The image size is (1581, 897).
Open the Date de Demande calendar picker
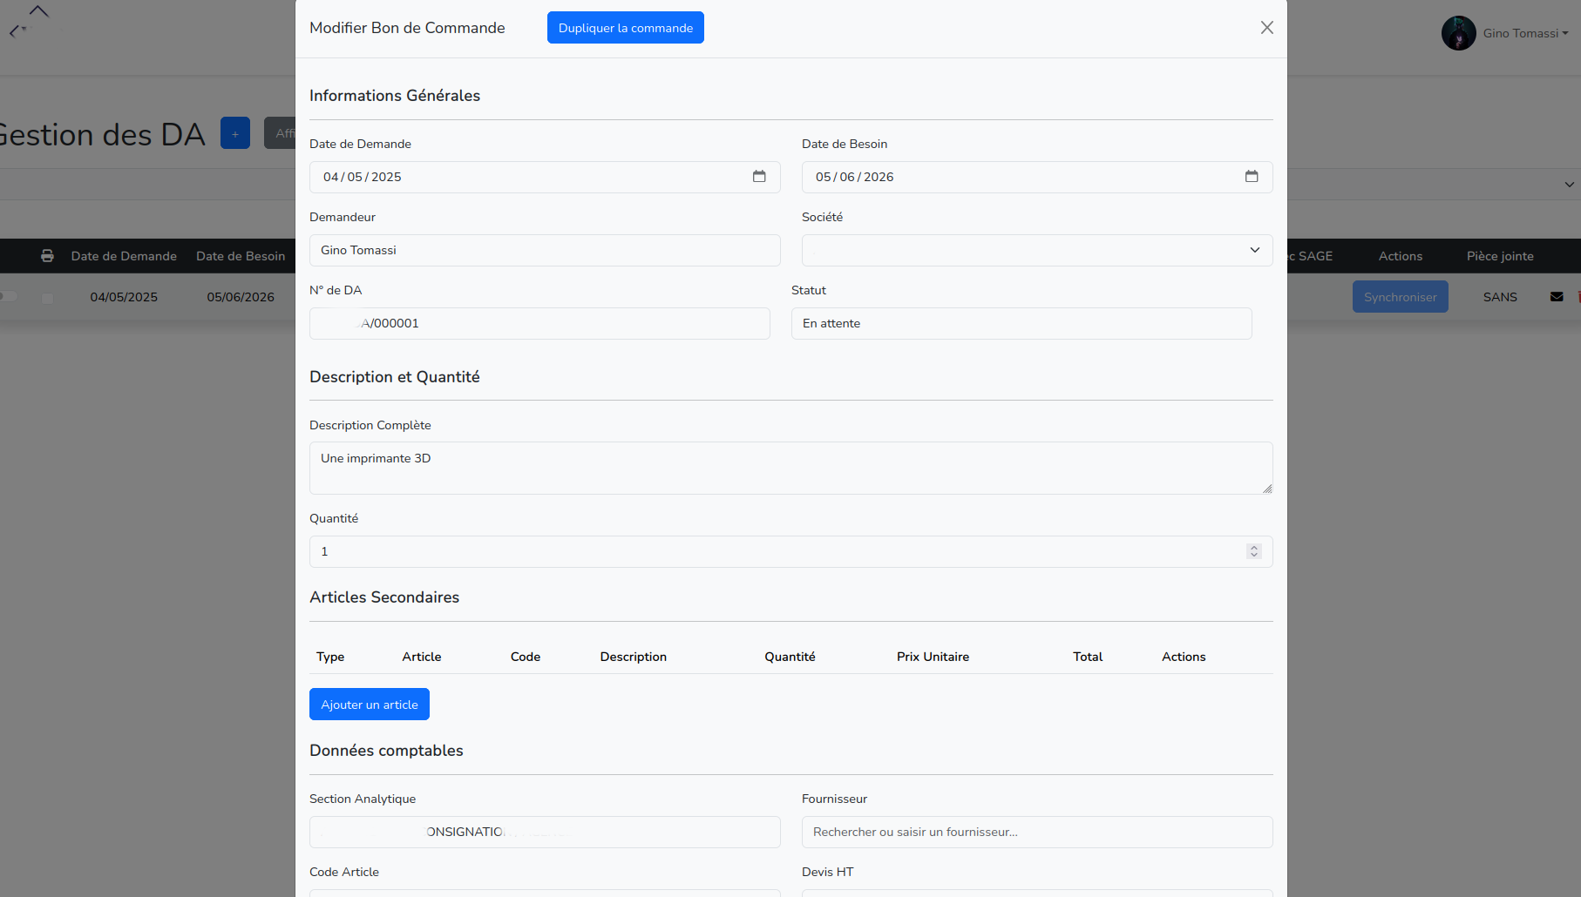[759, 177]
